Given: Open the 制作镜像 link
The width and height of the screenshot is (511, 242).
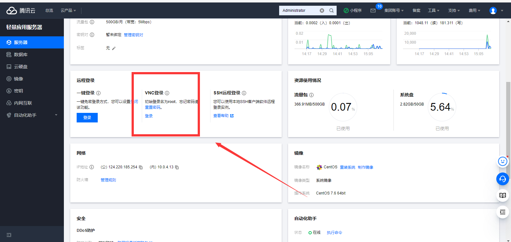Looking at the screenshot, I should click(365, 167).
